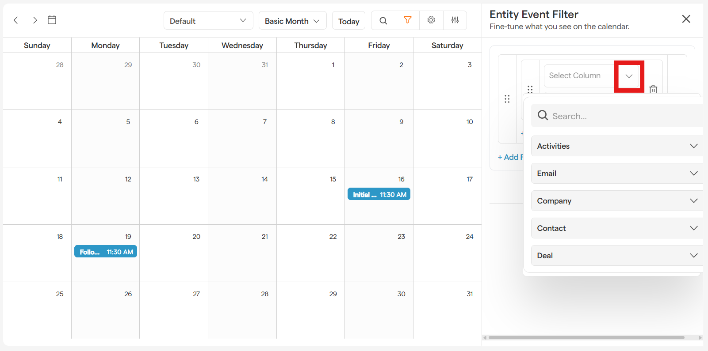Go to previous month arrow
The height and width of the screenshot is (351, 708).
(x=16, y=20)
